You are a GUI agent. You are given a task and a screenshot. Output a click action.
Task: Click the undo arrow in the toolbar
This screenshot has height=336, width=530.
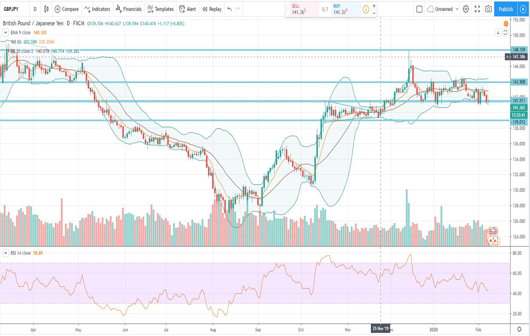pos(230,9)
